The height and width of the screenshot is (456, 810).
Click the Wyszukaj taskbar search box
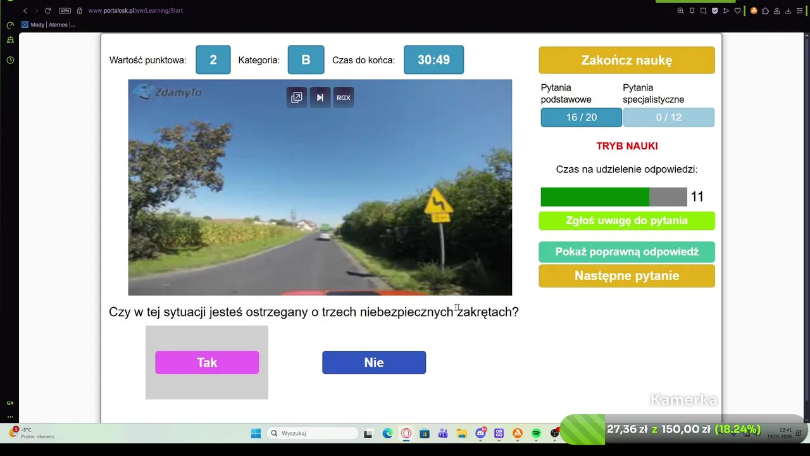coord(313,433)
